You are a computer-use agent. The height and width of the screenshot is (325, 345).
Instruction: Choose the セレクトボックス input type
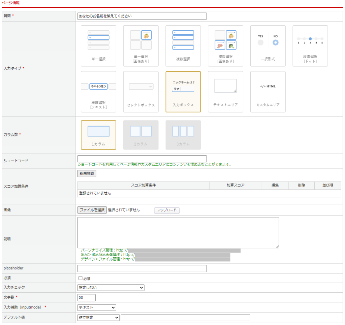pos(141,92)
